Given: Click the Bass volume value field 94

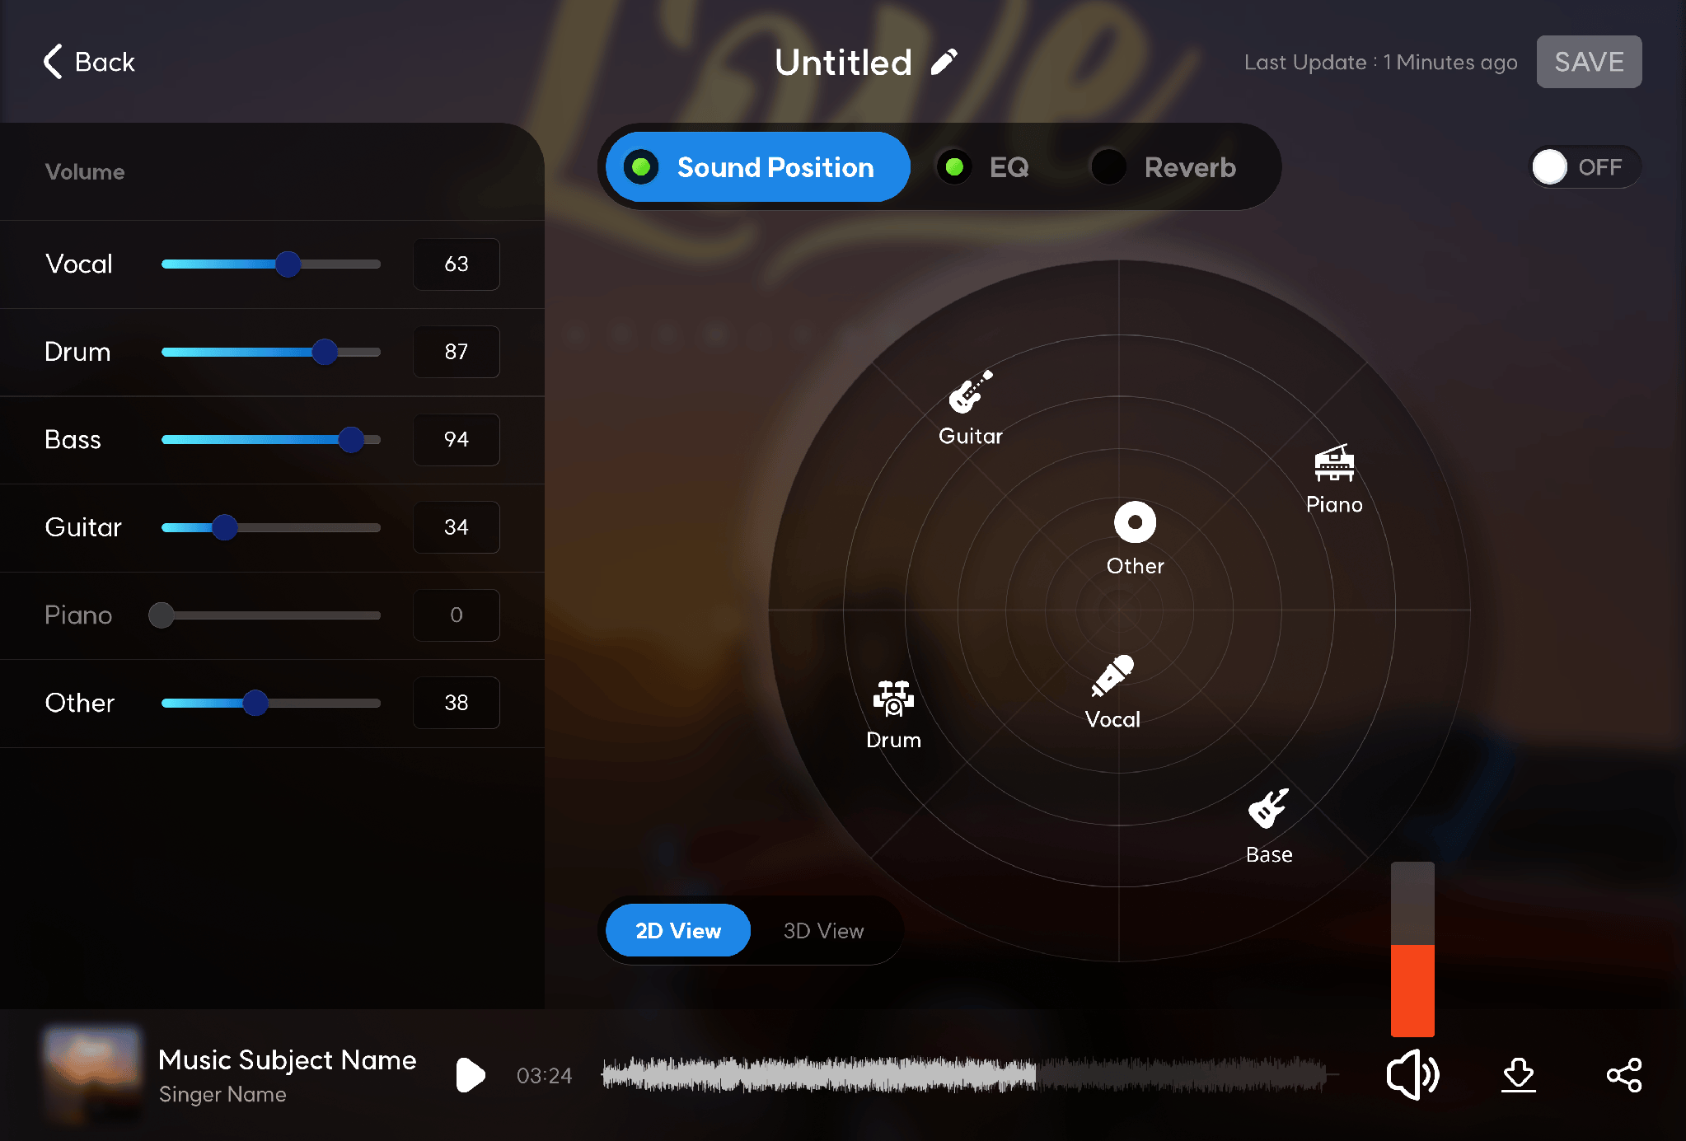Looking at the screenshot, I should (x=456, y=439).
